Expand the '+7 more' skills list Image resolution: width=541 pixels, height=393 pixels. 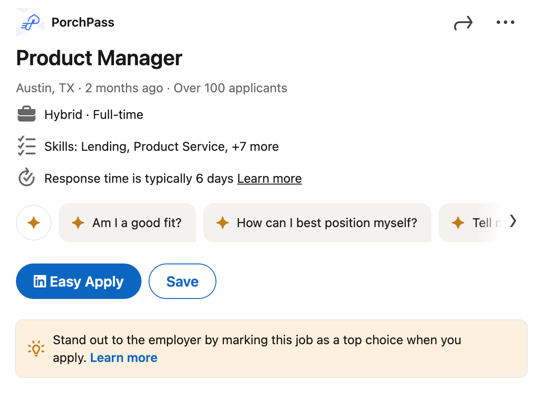(255, 146)
